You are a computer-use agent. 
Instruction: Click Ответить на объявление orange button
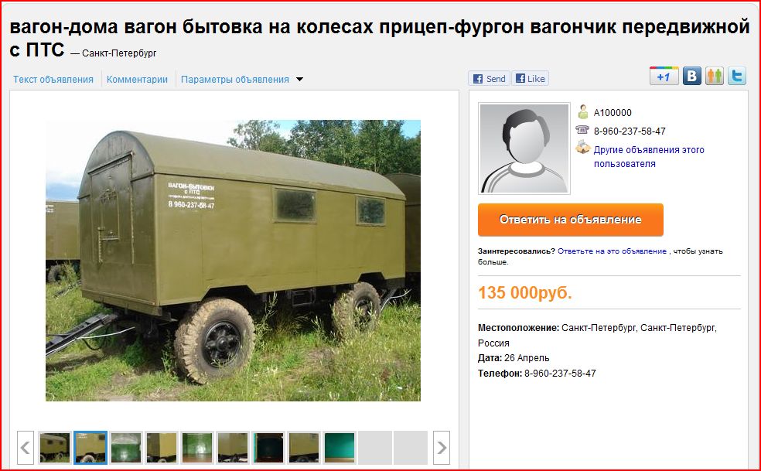tap(570, 220)
